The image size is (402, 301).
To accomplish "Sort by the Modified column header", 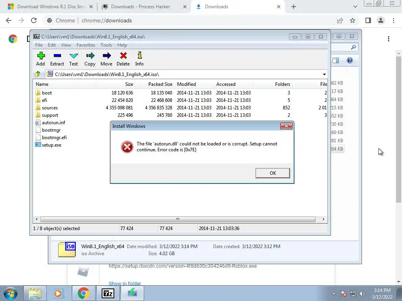I will 194,84.
